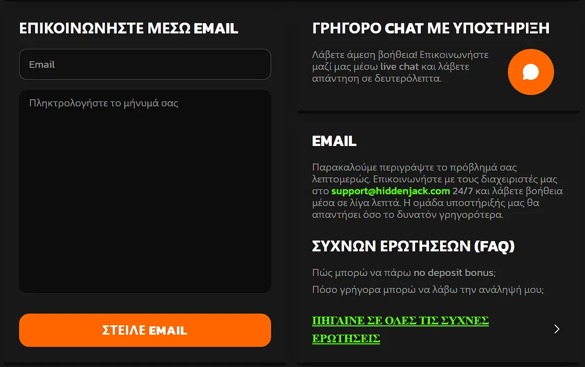The width and height of the screenshot is (585, 367).
Task: Open the support@hiddenjack.com email link
Action: (391, 191)
